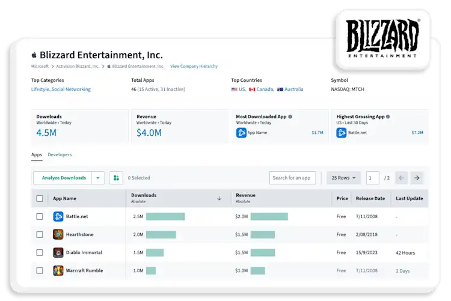Click the Battle.net app name in table
Screen dimensions: 451x301
77,216
